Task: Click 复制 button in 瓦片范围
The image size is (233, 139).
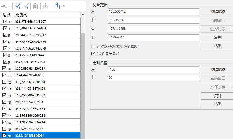Action: (217, 38)
